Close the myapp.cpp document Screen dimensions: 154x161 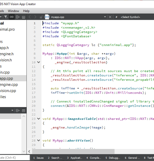pos(110,17)
